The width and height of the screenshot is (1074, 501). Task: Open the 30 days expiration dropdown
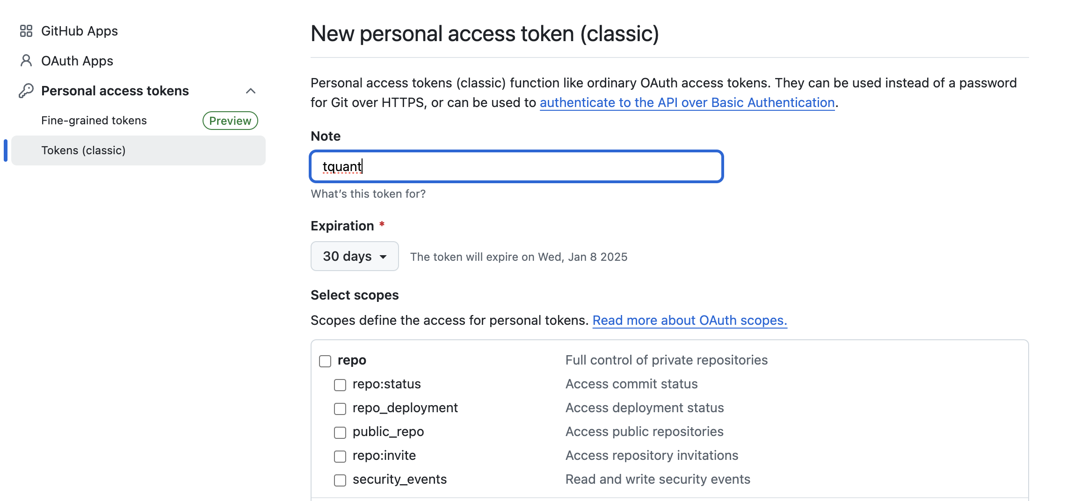pos(355,256)
